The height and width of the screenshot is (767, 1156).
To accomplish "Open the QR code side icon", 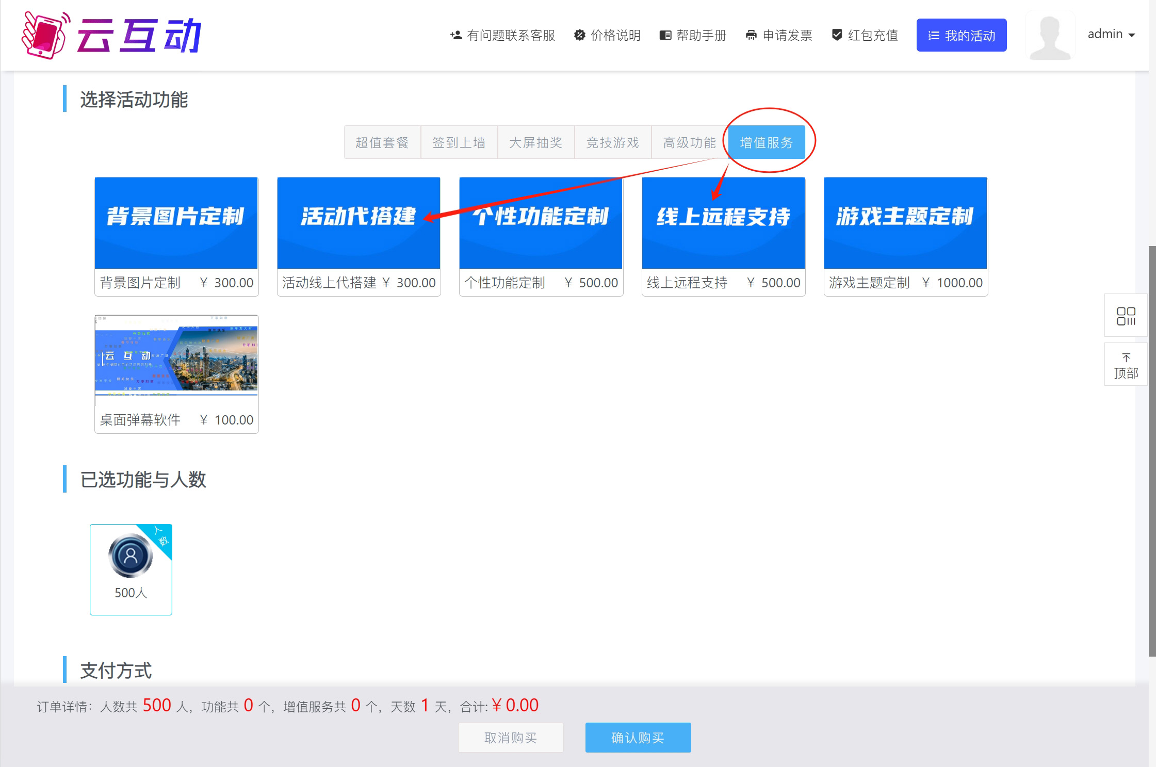I will tap(1126, 316).
